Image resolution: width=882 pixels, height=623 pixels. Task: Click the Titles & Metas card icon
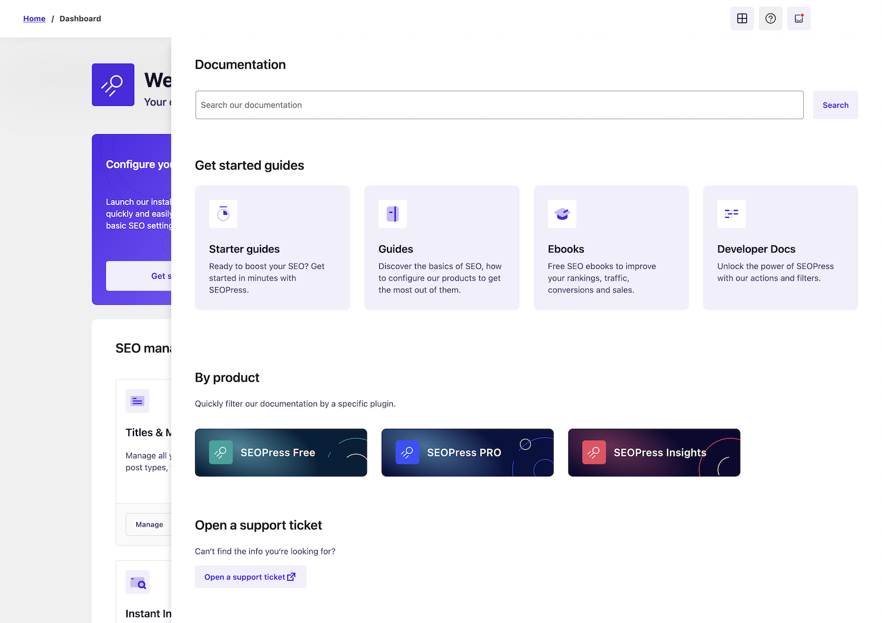click(138, 401)
